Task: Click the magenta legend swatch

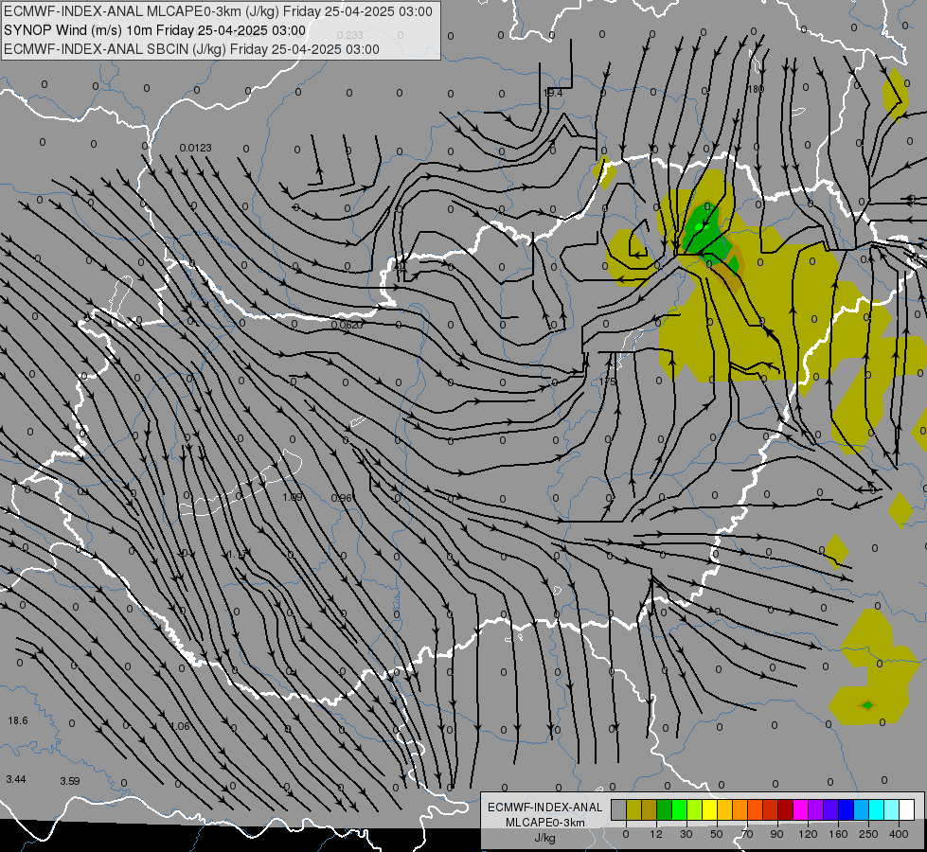Action: [x=801, y=809]
